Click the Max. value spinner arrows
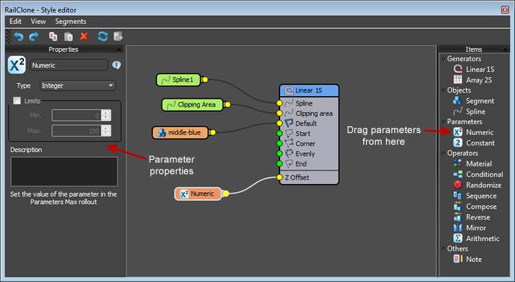This screenshot has height=282, width=515. (x=106, y=130)
